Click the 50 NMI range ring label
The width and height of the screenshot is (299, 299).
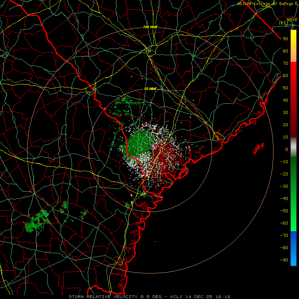[x=150, y=89]
